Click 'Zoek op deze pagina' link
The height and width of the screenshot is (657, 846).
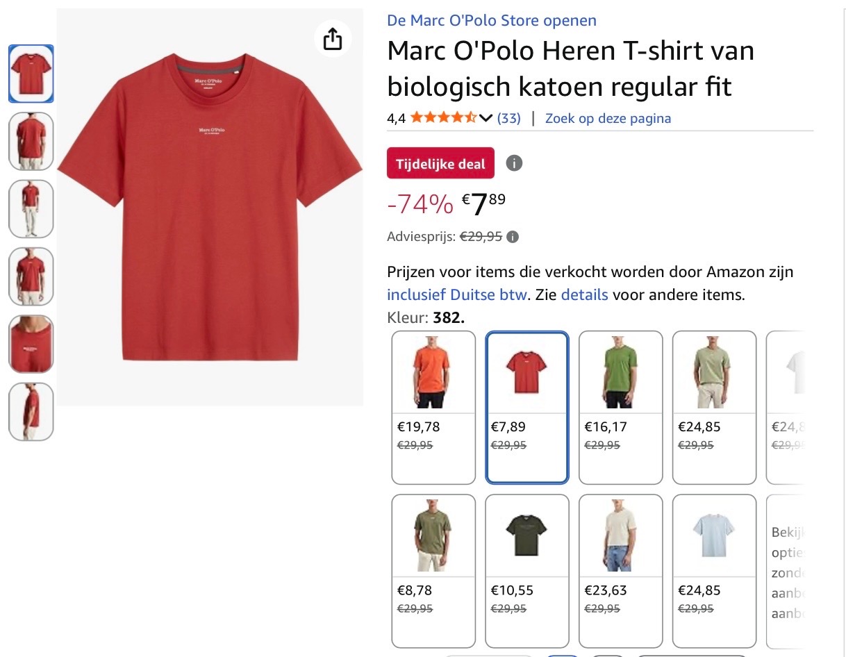608,118
